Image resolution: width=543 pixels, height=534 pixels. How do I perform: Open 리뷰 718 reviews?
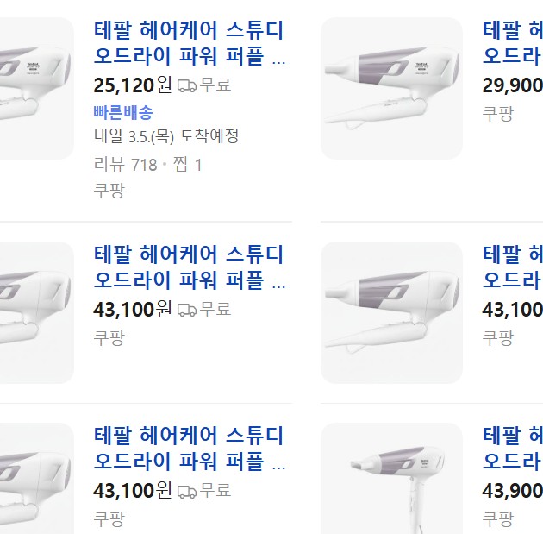coord(125,164)
